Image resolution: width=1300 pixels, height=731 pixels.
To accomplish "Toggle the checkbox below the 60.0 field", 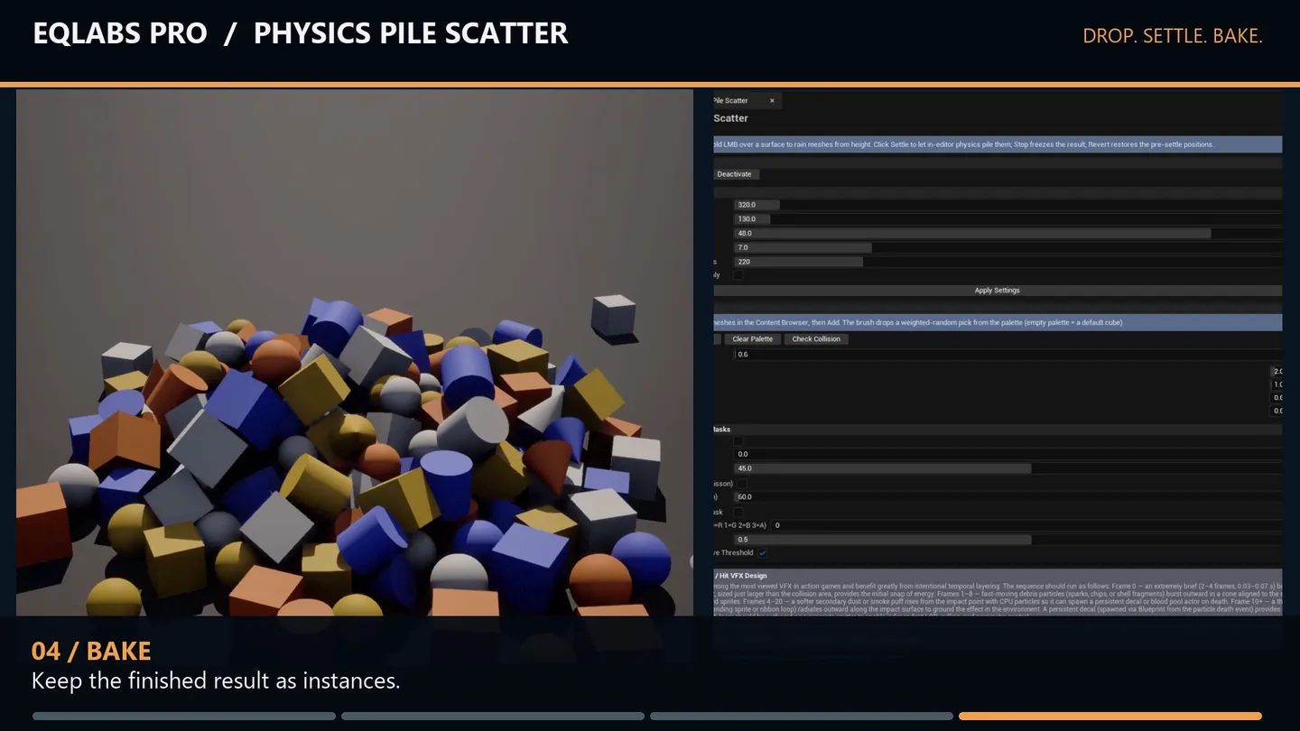I will (738, 512).
